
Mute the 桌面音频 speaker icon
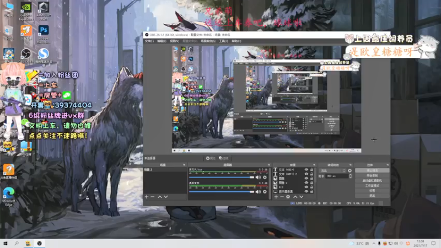coord(258,191)
